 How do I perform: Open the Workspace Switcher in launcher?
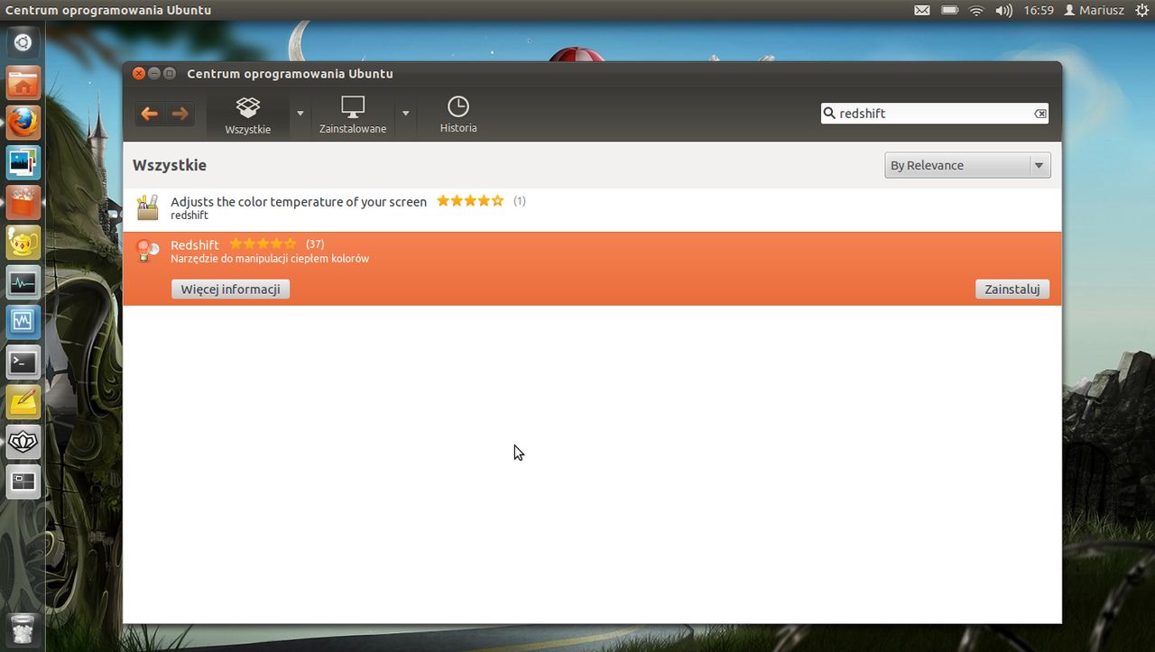[x=23, y=481]
